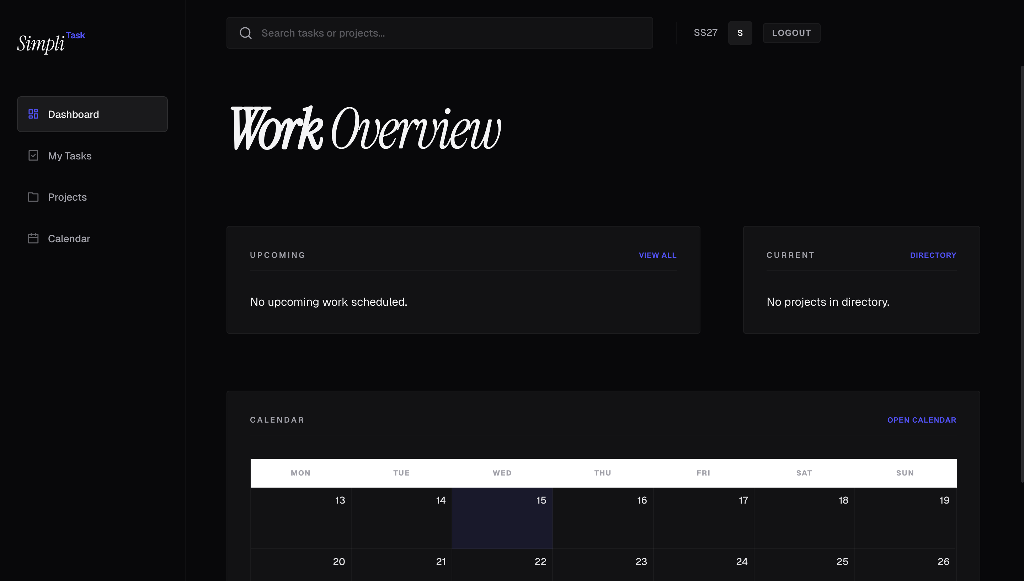Select calendar day 22
Viewport: 1024px width, 581px height.
tap(502, 565)
